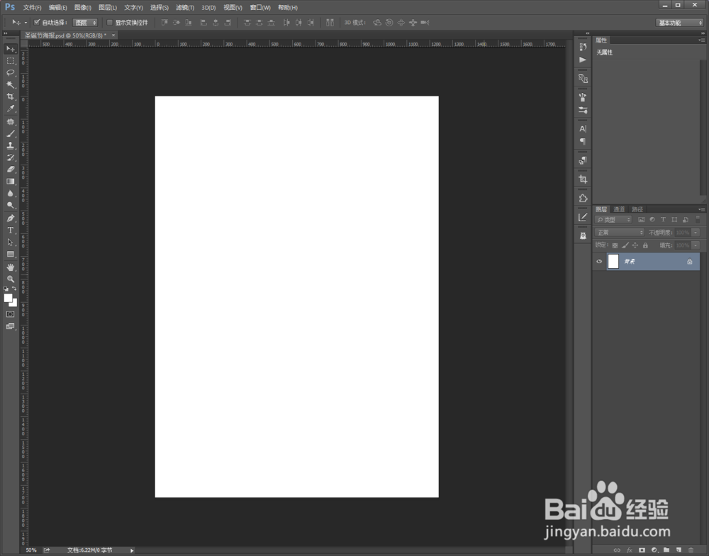Switch to the 通道 tab
Screen dimensions: 709x556
[619, 209]
